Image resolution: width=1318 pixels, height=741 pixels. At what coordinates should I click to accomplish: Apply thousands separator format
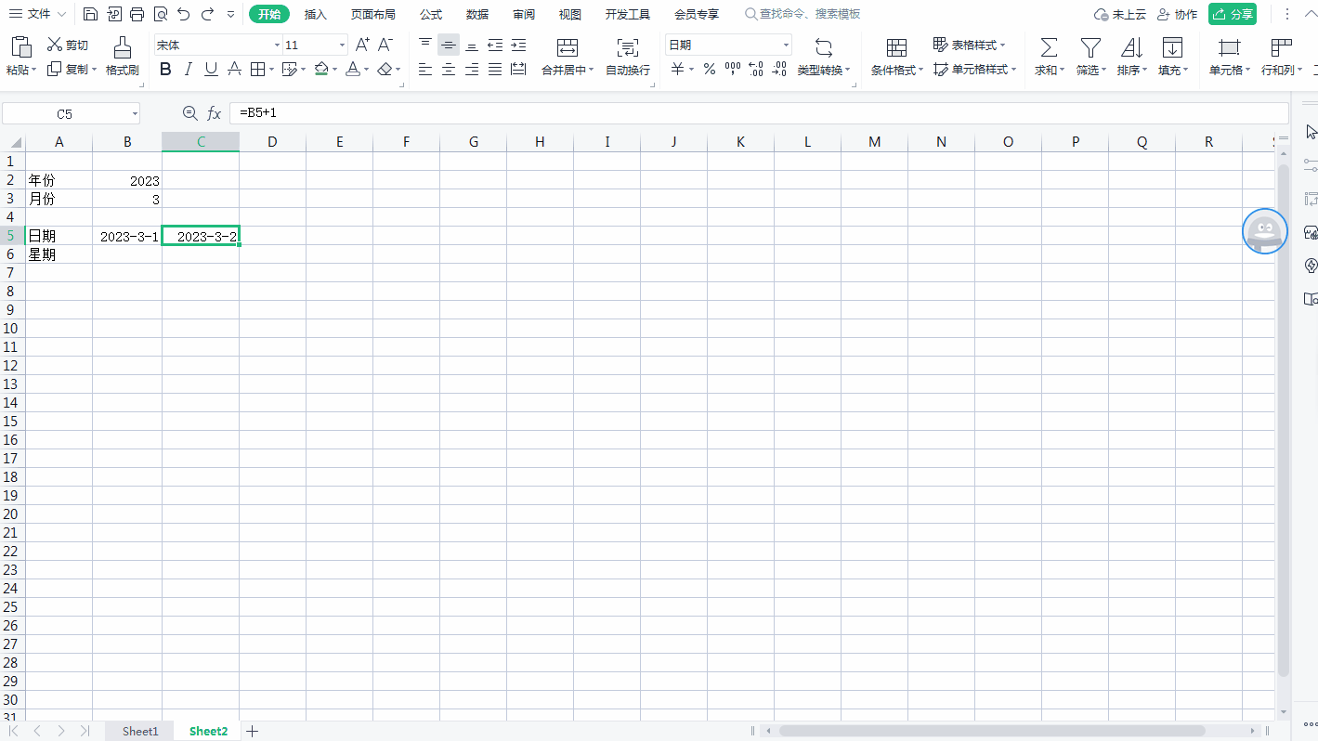click(x=733, y=69)
